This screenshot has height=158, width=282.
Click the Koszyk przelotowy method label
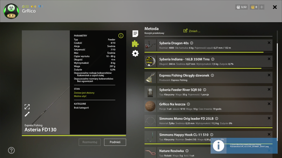[x=154, y=33]
